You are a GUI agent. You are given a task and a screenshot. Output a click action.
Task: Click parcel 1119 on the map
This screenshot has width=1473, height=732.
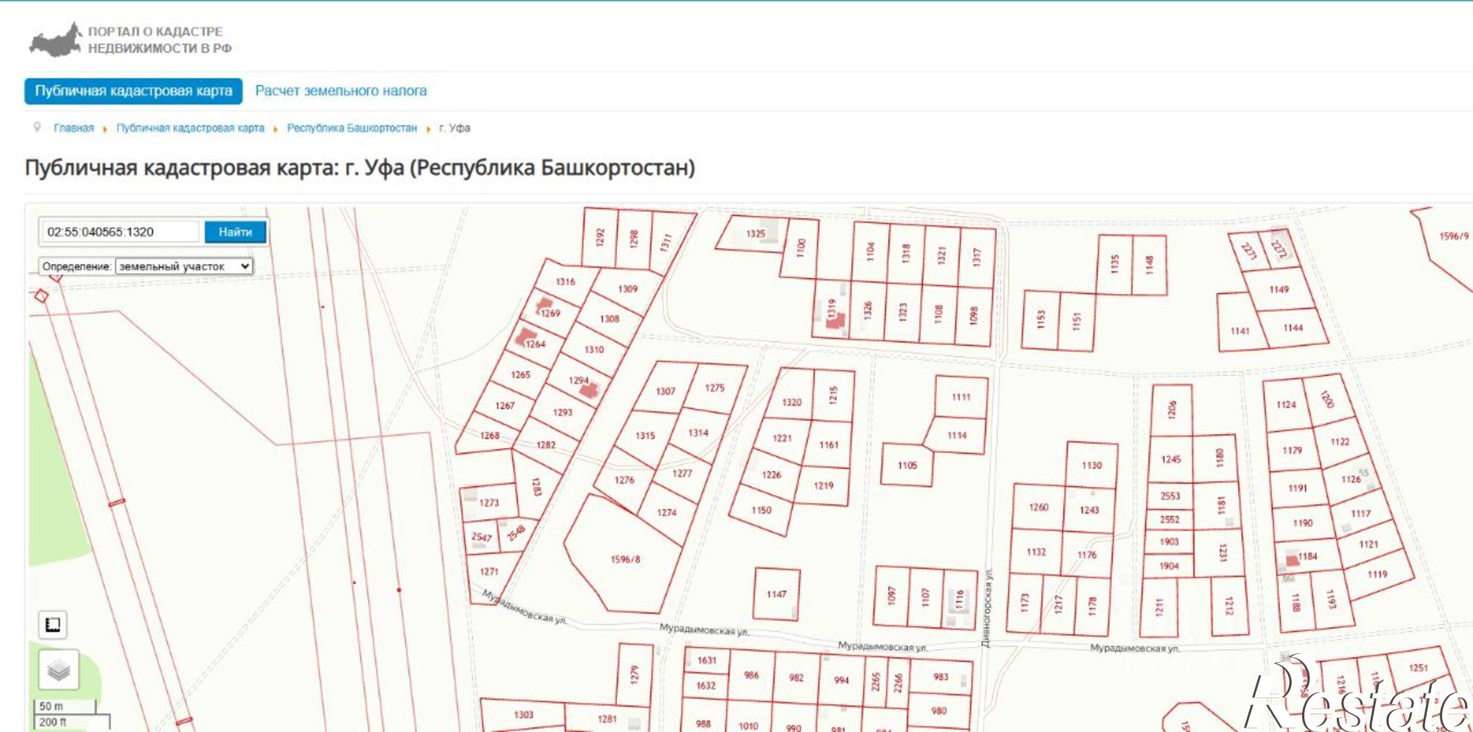coord(1377,575)
